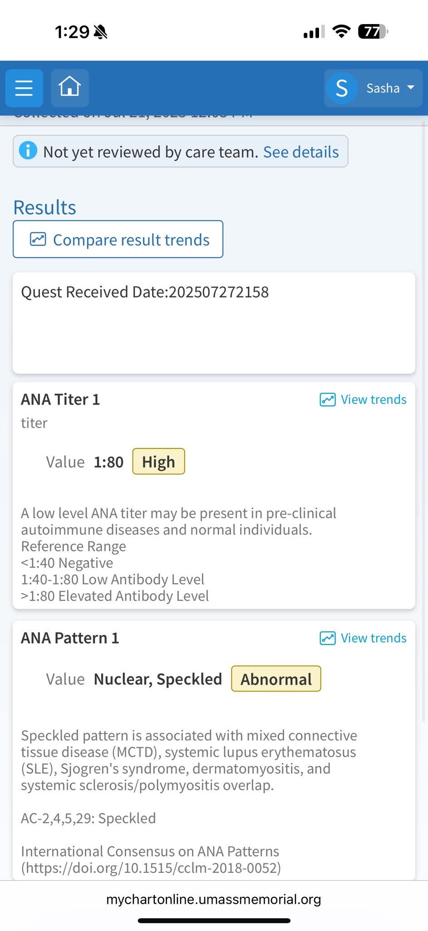
Task: Tap the Sasha profile avatar circle
Action: 341,88
